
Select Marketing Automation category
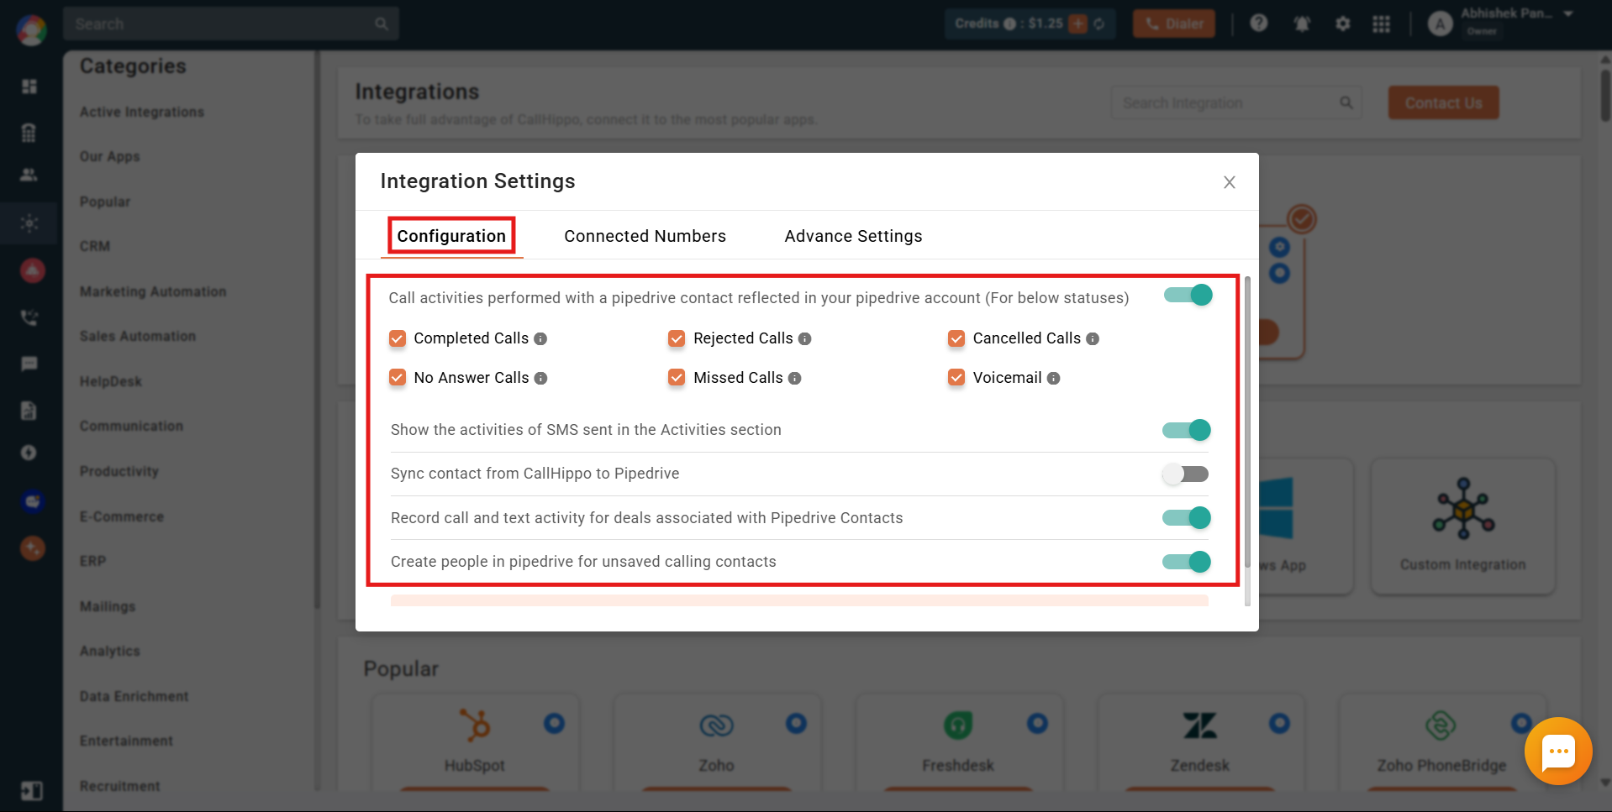153,291
